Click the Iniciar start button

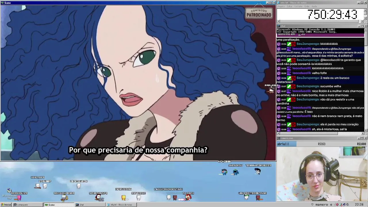6,205
